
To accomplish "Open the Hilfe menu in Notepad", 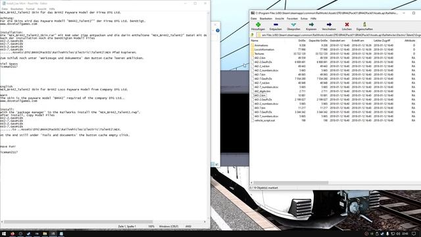I will click(x=52, y=9).
